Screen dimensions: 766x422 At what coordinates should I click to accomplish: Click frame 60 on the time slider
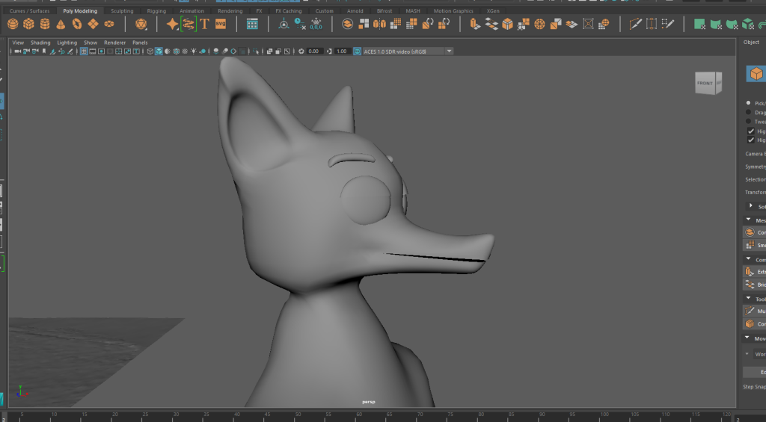(359, 417)
